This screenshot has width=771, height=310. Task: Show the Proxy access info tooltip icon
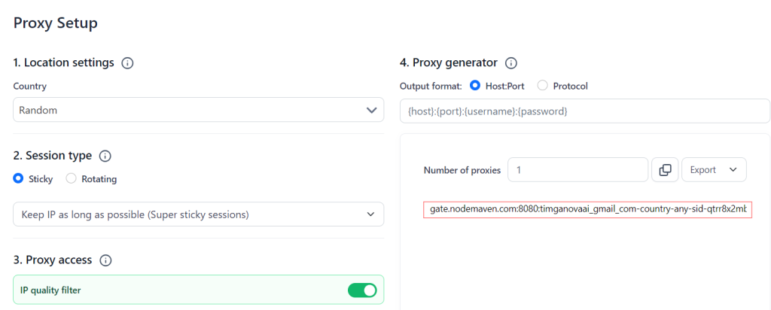pos(105,260)
